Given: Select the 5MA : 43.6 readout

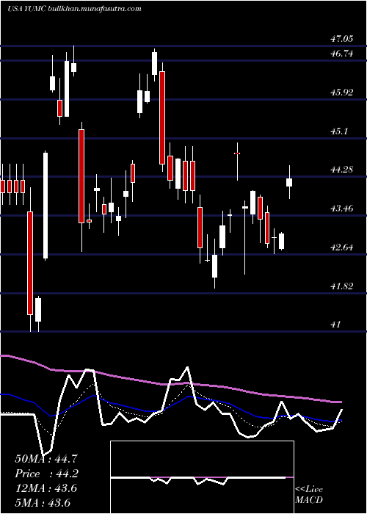Looking at the screenshot, I should tap(43, 503).
